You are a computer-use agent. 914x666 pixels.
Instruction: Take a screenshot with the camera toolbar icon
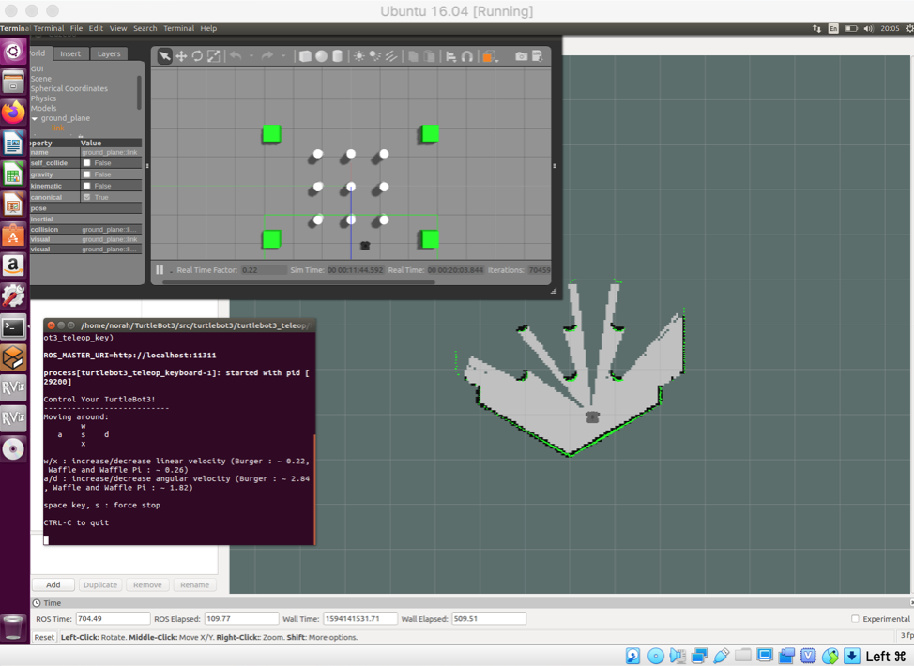click(x=523, y=55)
